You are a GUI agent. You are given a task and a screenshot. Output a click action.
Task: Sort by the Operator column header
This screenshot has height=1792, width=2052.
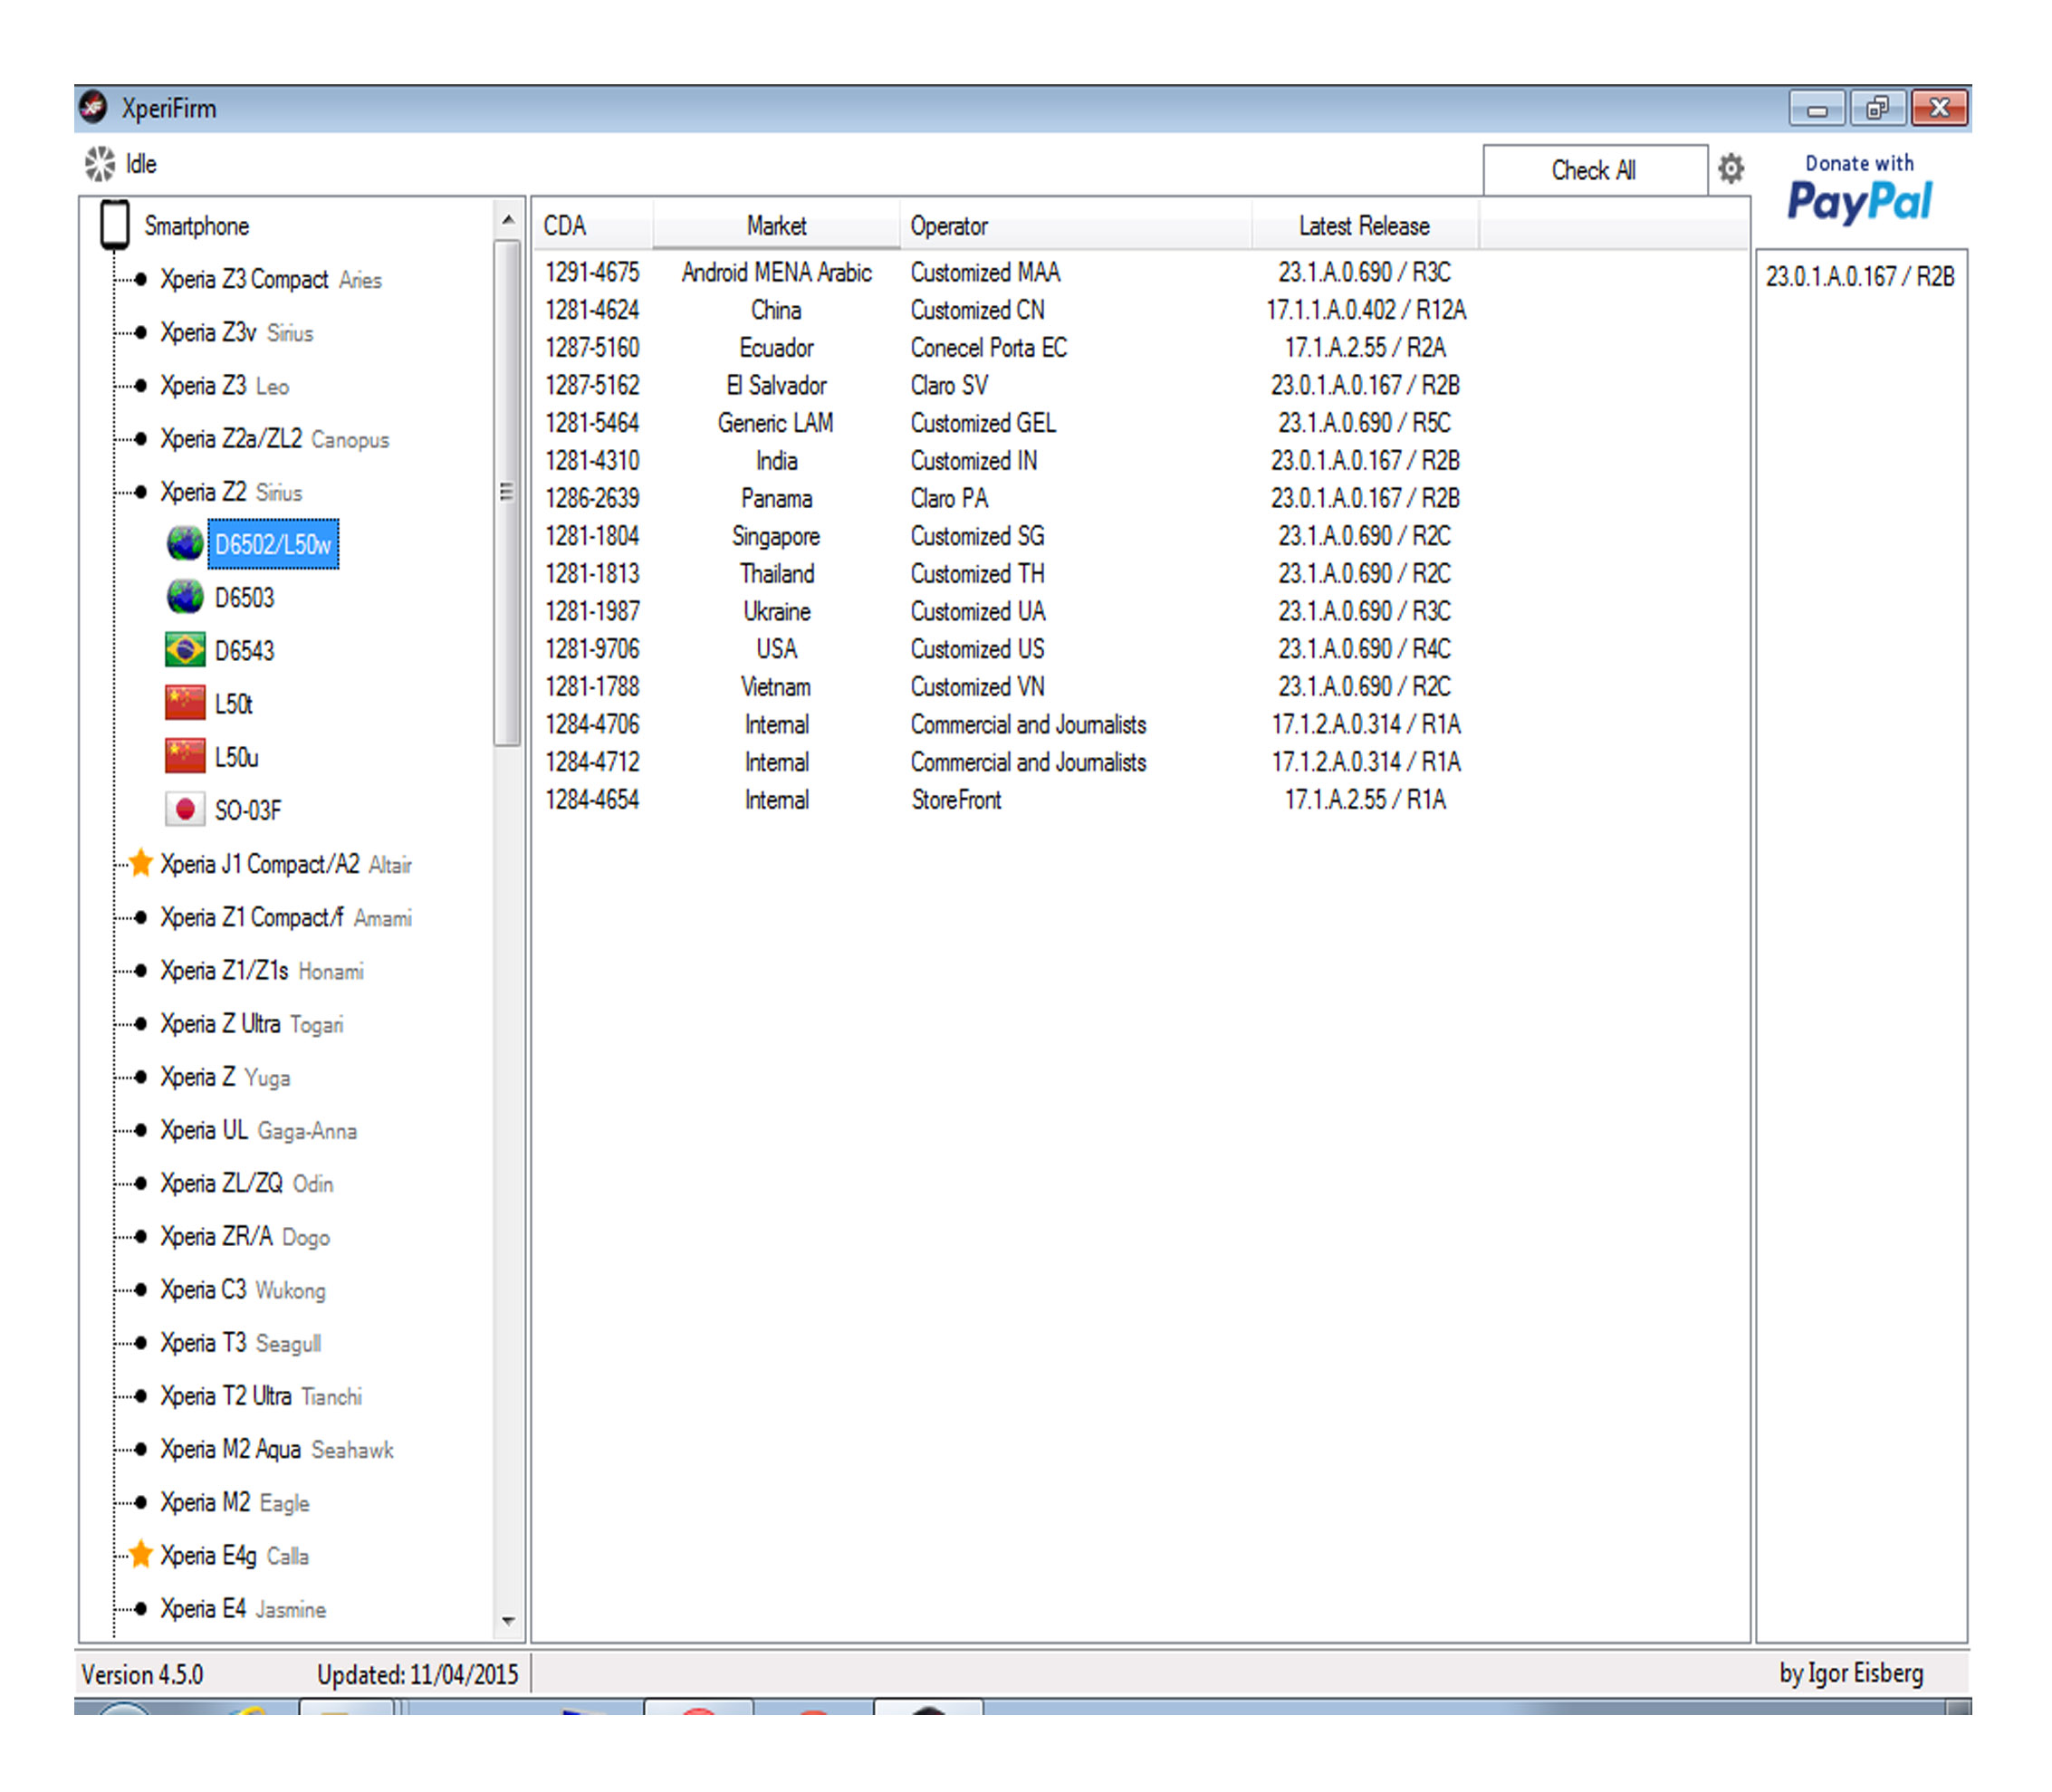point(1076,226)
